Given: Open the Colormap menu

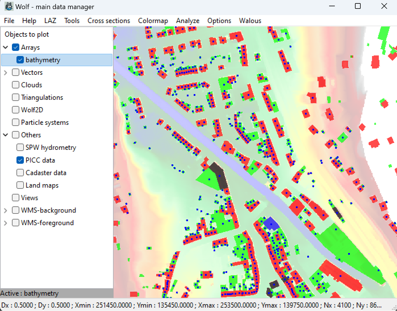Looking at the screenshot, I should click(153, 21).
